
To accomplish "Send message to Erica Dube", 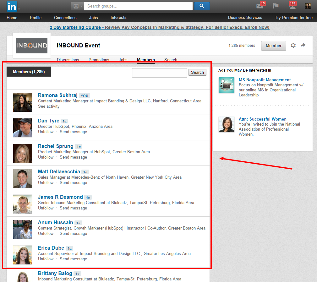I will point(74,259).
